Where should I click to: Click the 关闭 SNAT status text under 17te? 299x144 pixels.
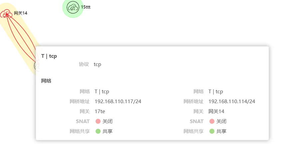tap(107, 121)
